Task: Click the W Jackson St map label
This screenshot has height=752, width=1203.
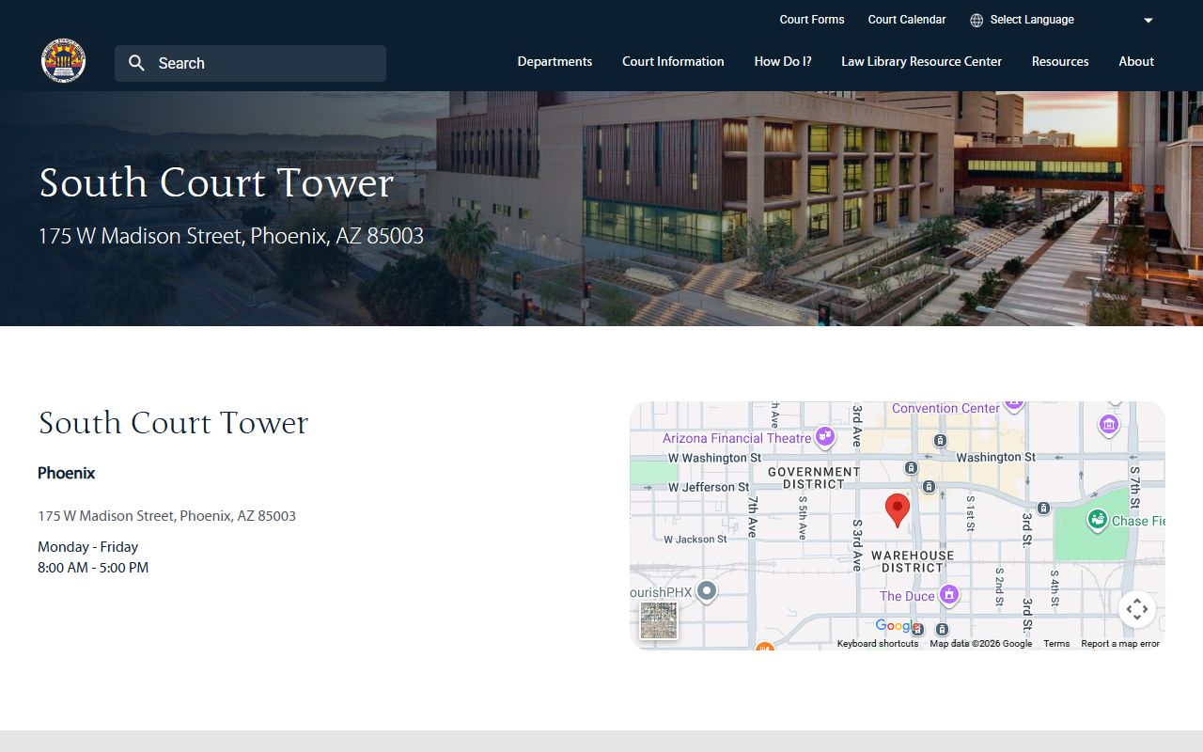Action: [695, 540]
